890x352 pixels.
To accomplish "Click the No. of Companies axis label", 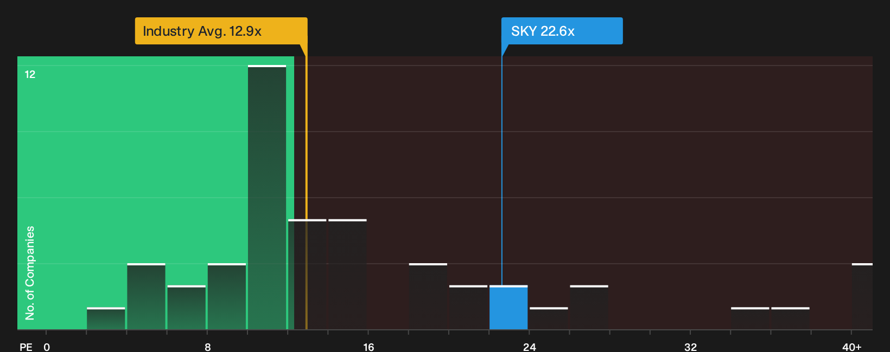I will pyautogui.click(x=30, y=272).
